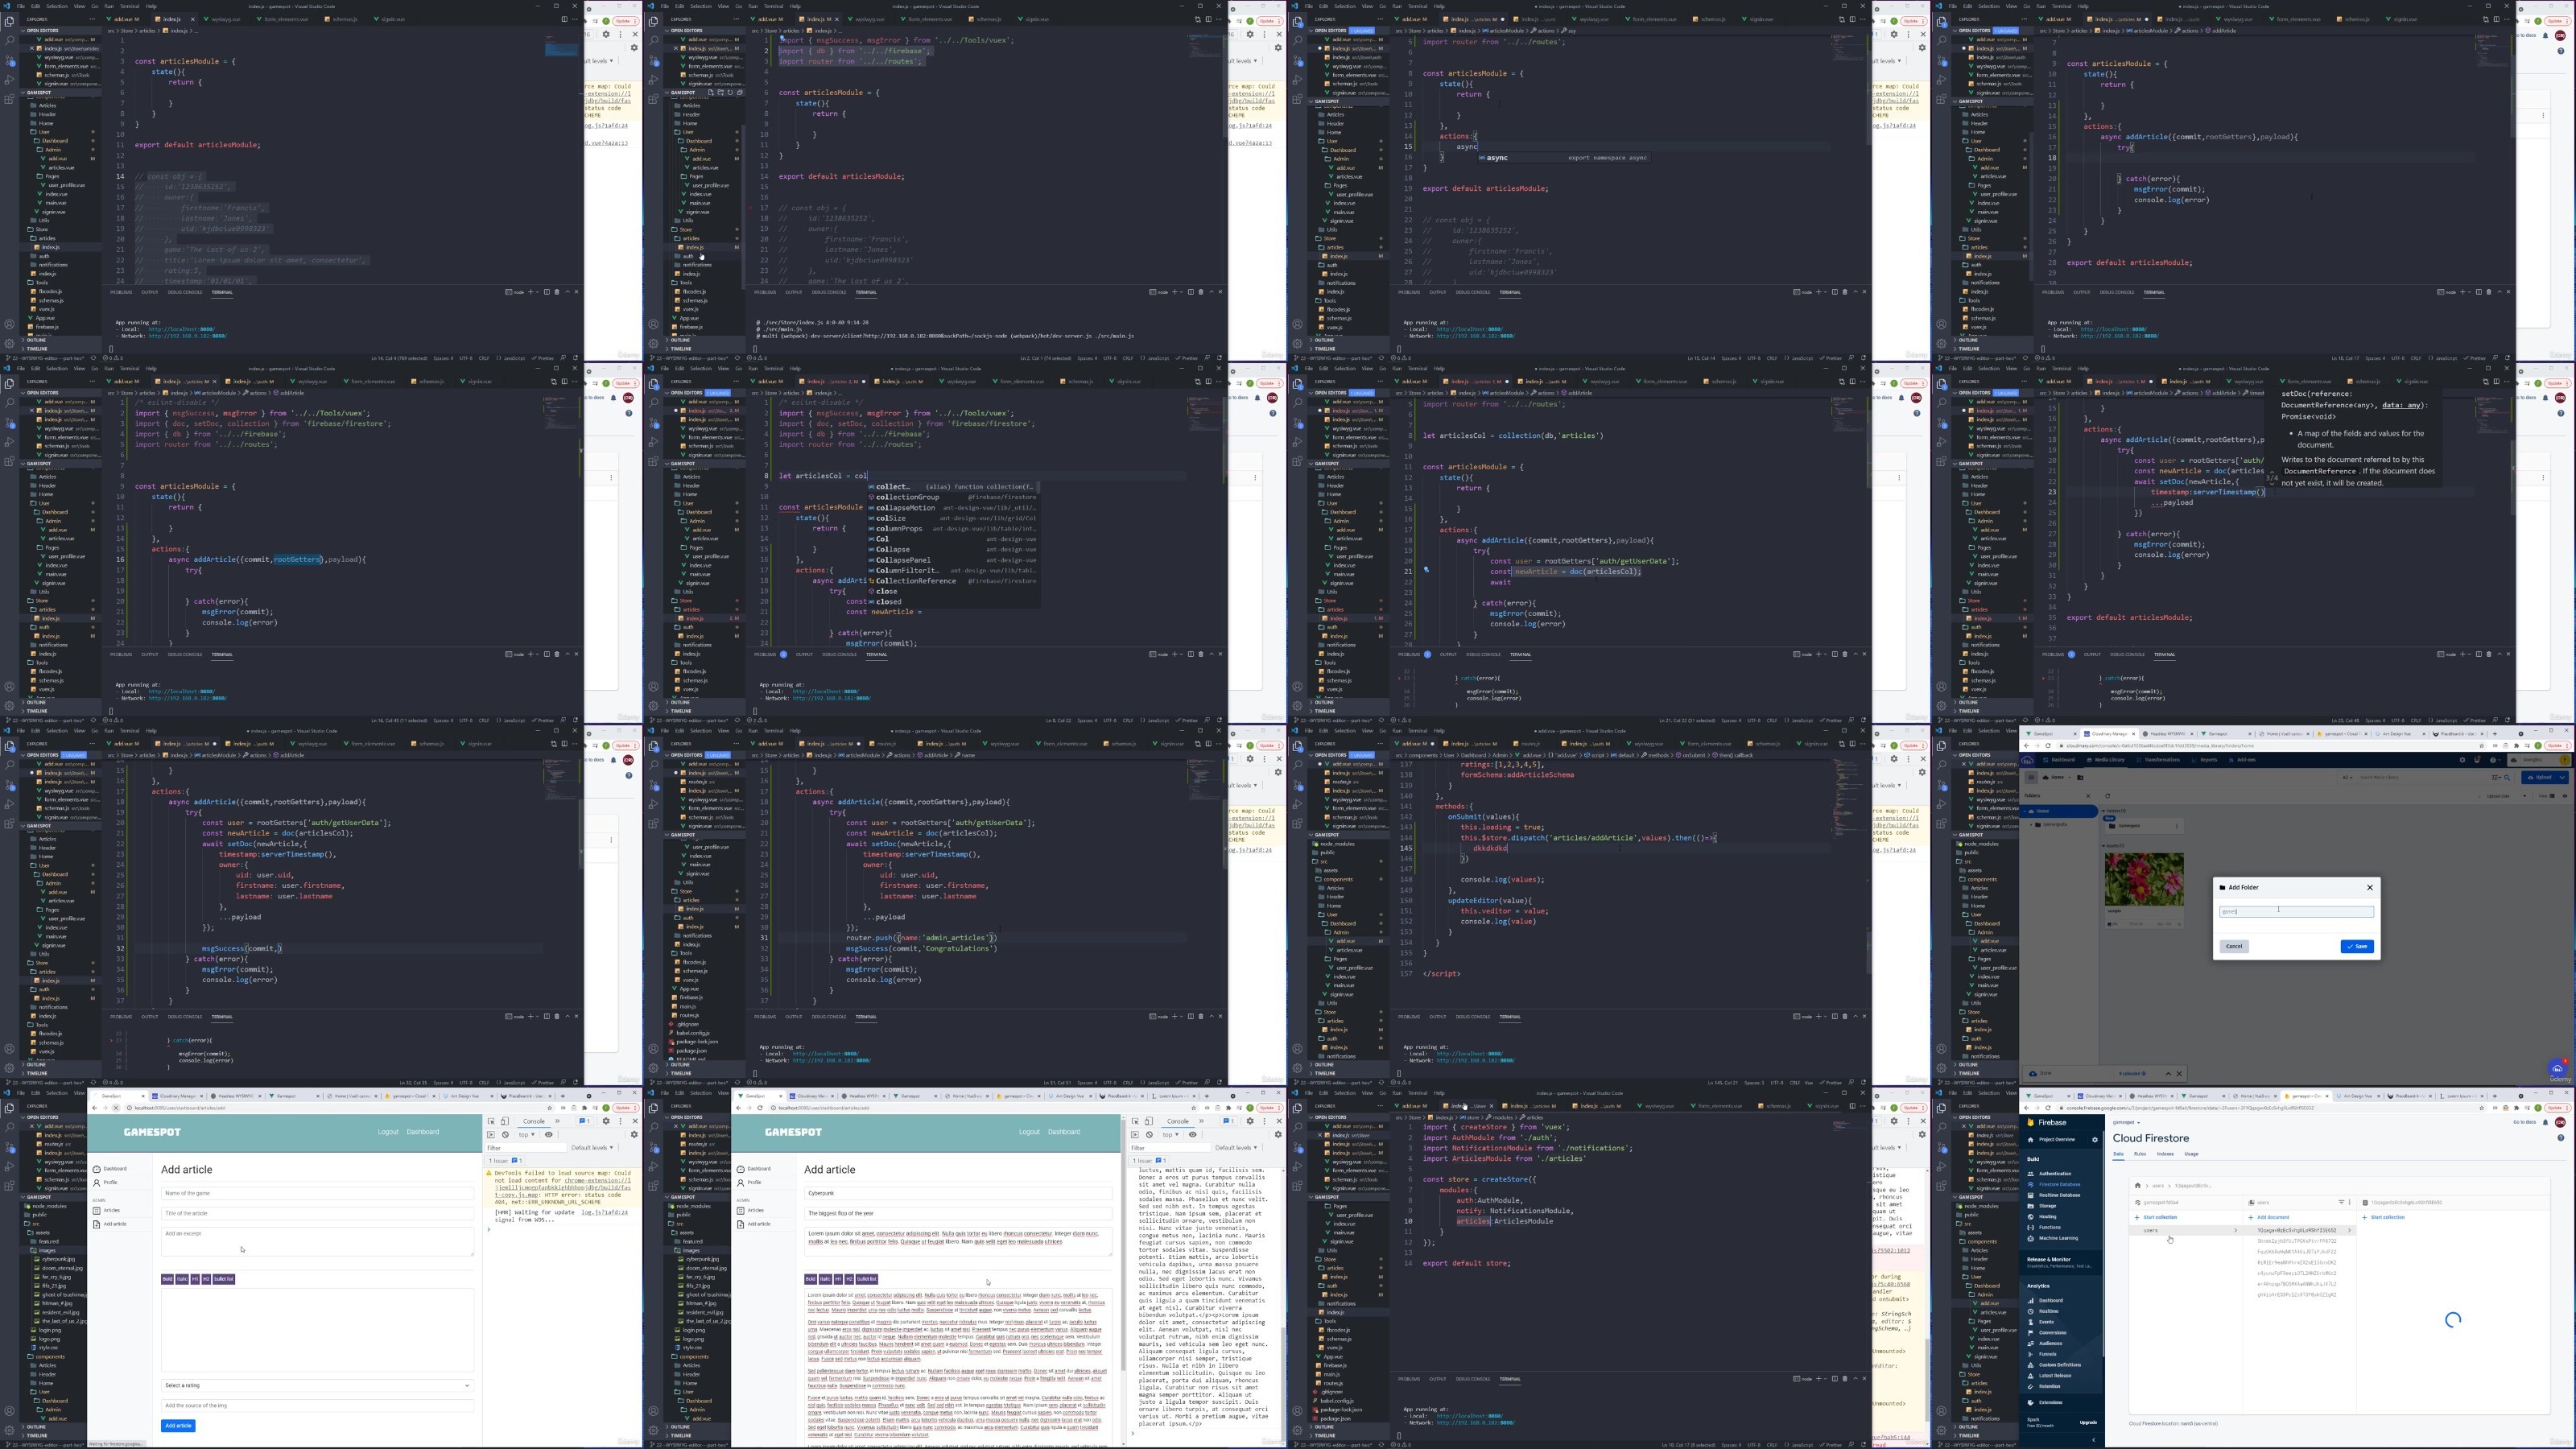Click the home icon in the Firestore breadcrumb
The width and height of the screenshot is (2576, 1449).
tap(2138, 1186)
